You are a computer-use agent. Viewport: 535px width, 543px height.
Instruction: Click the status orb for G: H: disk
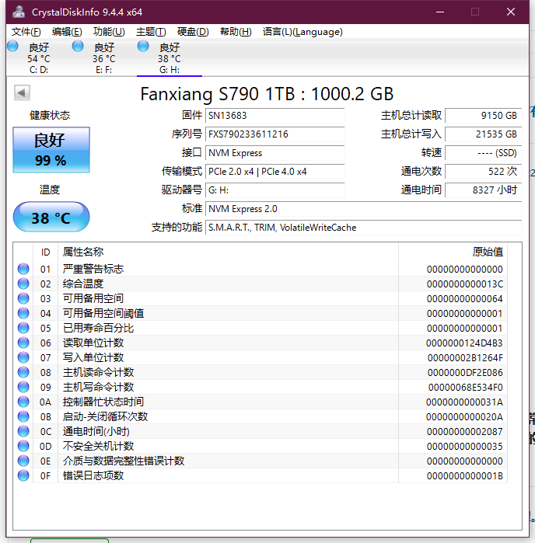pyautogui.click(x=143, y=47)
